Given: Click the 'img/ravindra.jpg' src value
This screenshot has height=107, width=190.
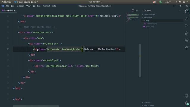Looking at the screenshot, I should tap(56, 66).
